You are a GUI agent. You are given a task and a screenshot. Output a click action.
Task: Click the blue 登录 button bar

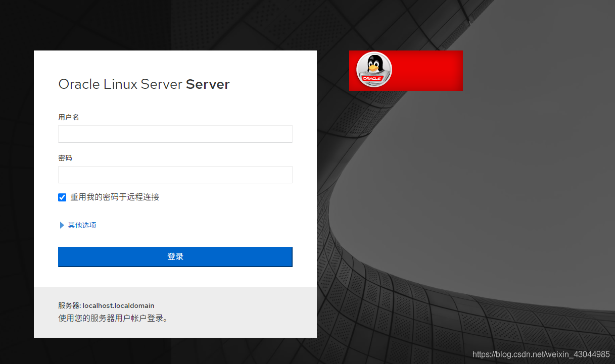pyautogui.click(x=175, y=256)
